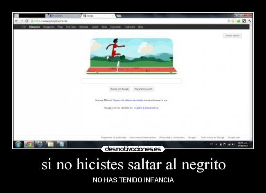Open Calendar in the Google bar
This screenshot has width=266, height=193.
pyautogui.click(x=115, y=27)
